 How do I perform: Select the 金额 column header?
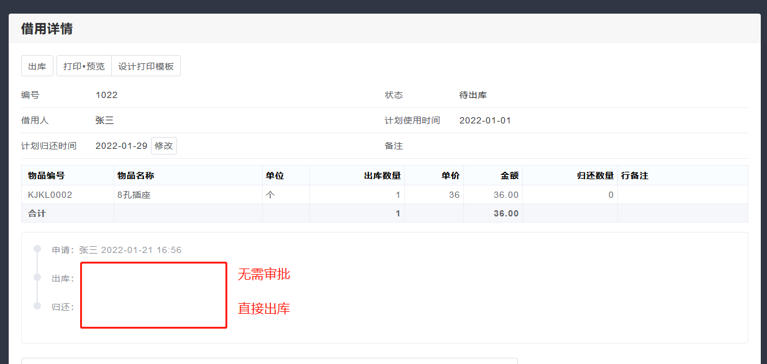(509, 175)
